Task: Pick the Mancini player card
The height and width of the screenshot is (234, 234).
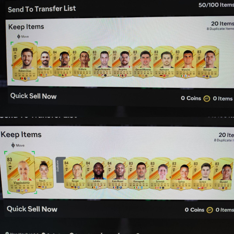Action: coord(185,62)
